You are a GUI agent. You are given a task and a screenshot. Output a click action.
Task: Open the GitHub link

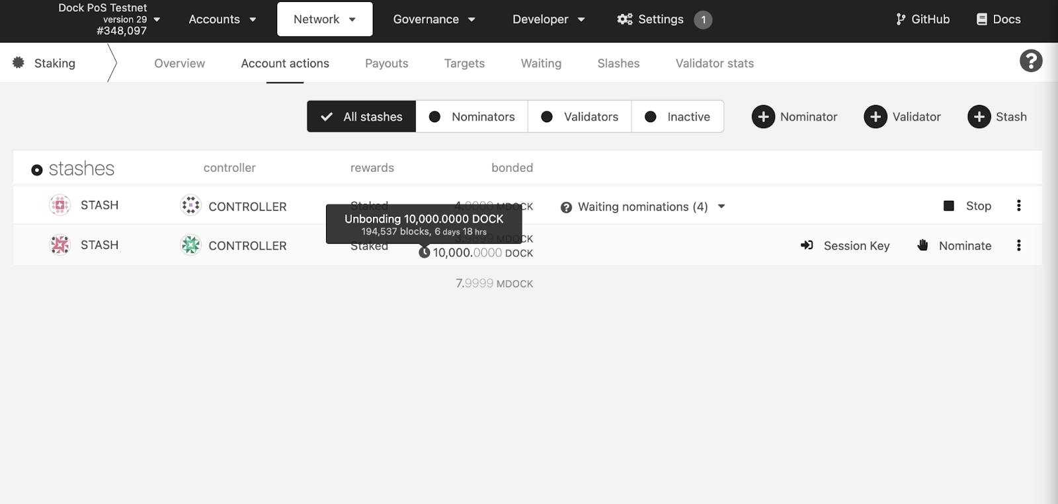923,19
